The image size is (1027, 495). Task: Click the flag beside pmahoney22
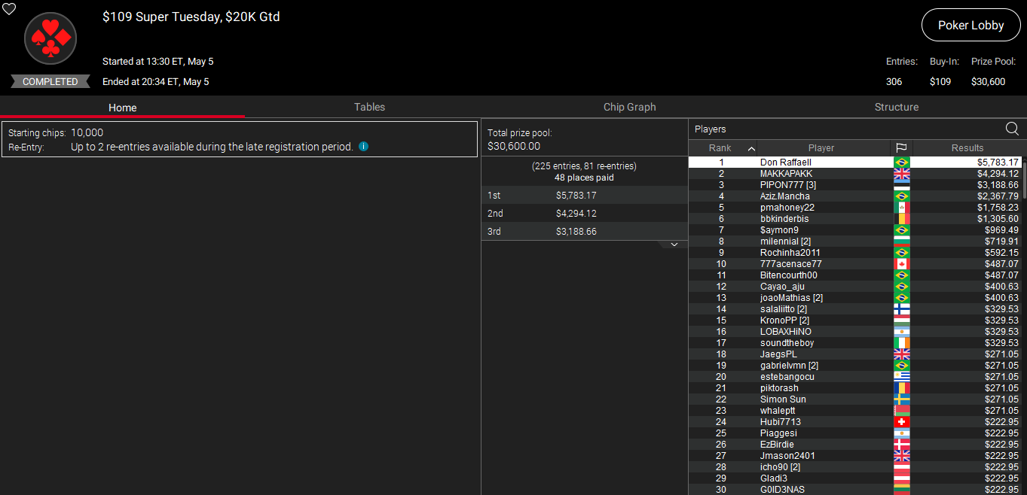(x=901, y=208)
